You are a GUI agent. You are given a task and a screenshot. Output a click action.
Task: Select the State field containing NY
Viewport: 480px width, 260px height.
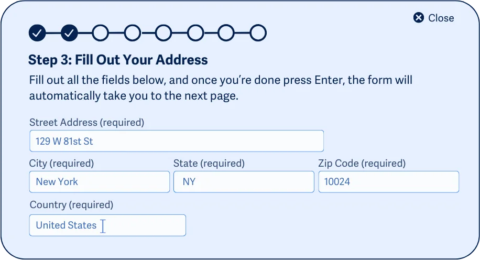coord(244,182)
